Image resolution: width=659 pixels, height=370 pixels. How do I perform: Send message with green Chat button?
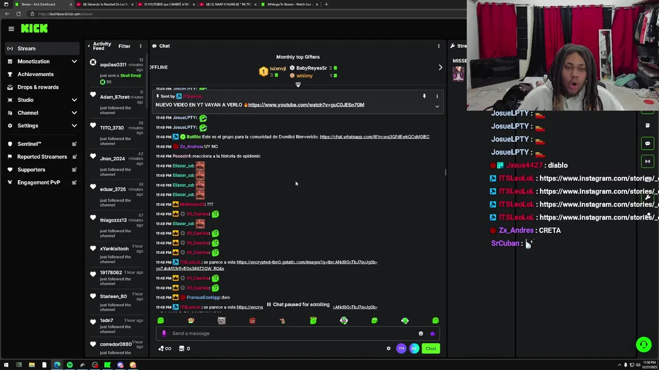pos(431,348)
